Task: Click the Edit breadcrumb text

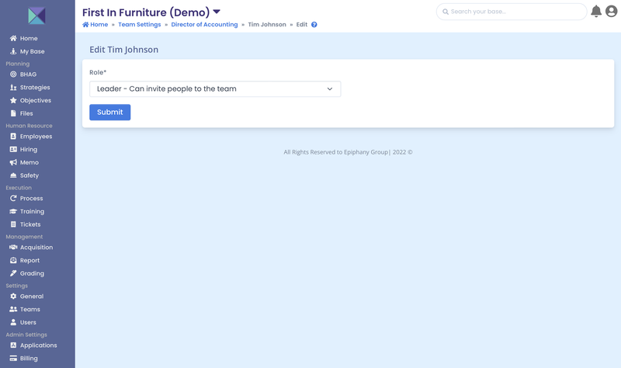Action: (x=302, y=25)
